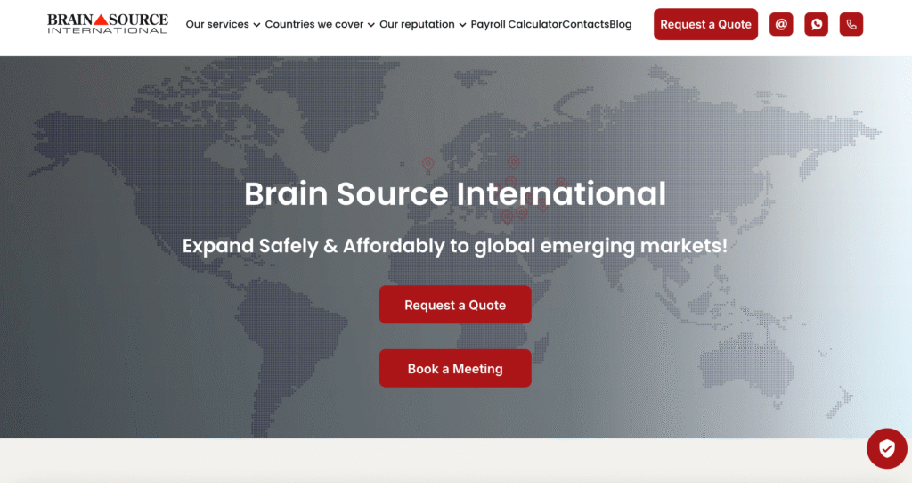Click the phone call icon

click(x=851, y=24)
